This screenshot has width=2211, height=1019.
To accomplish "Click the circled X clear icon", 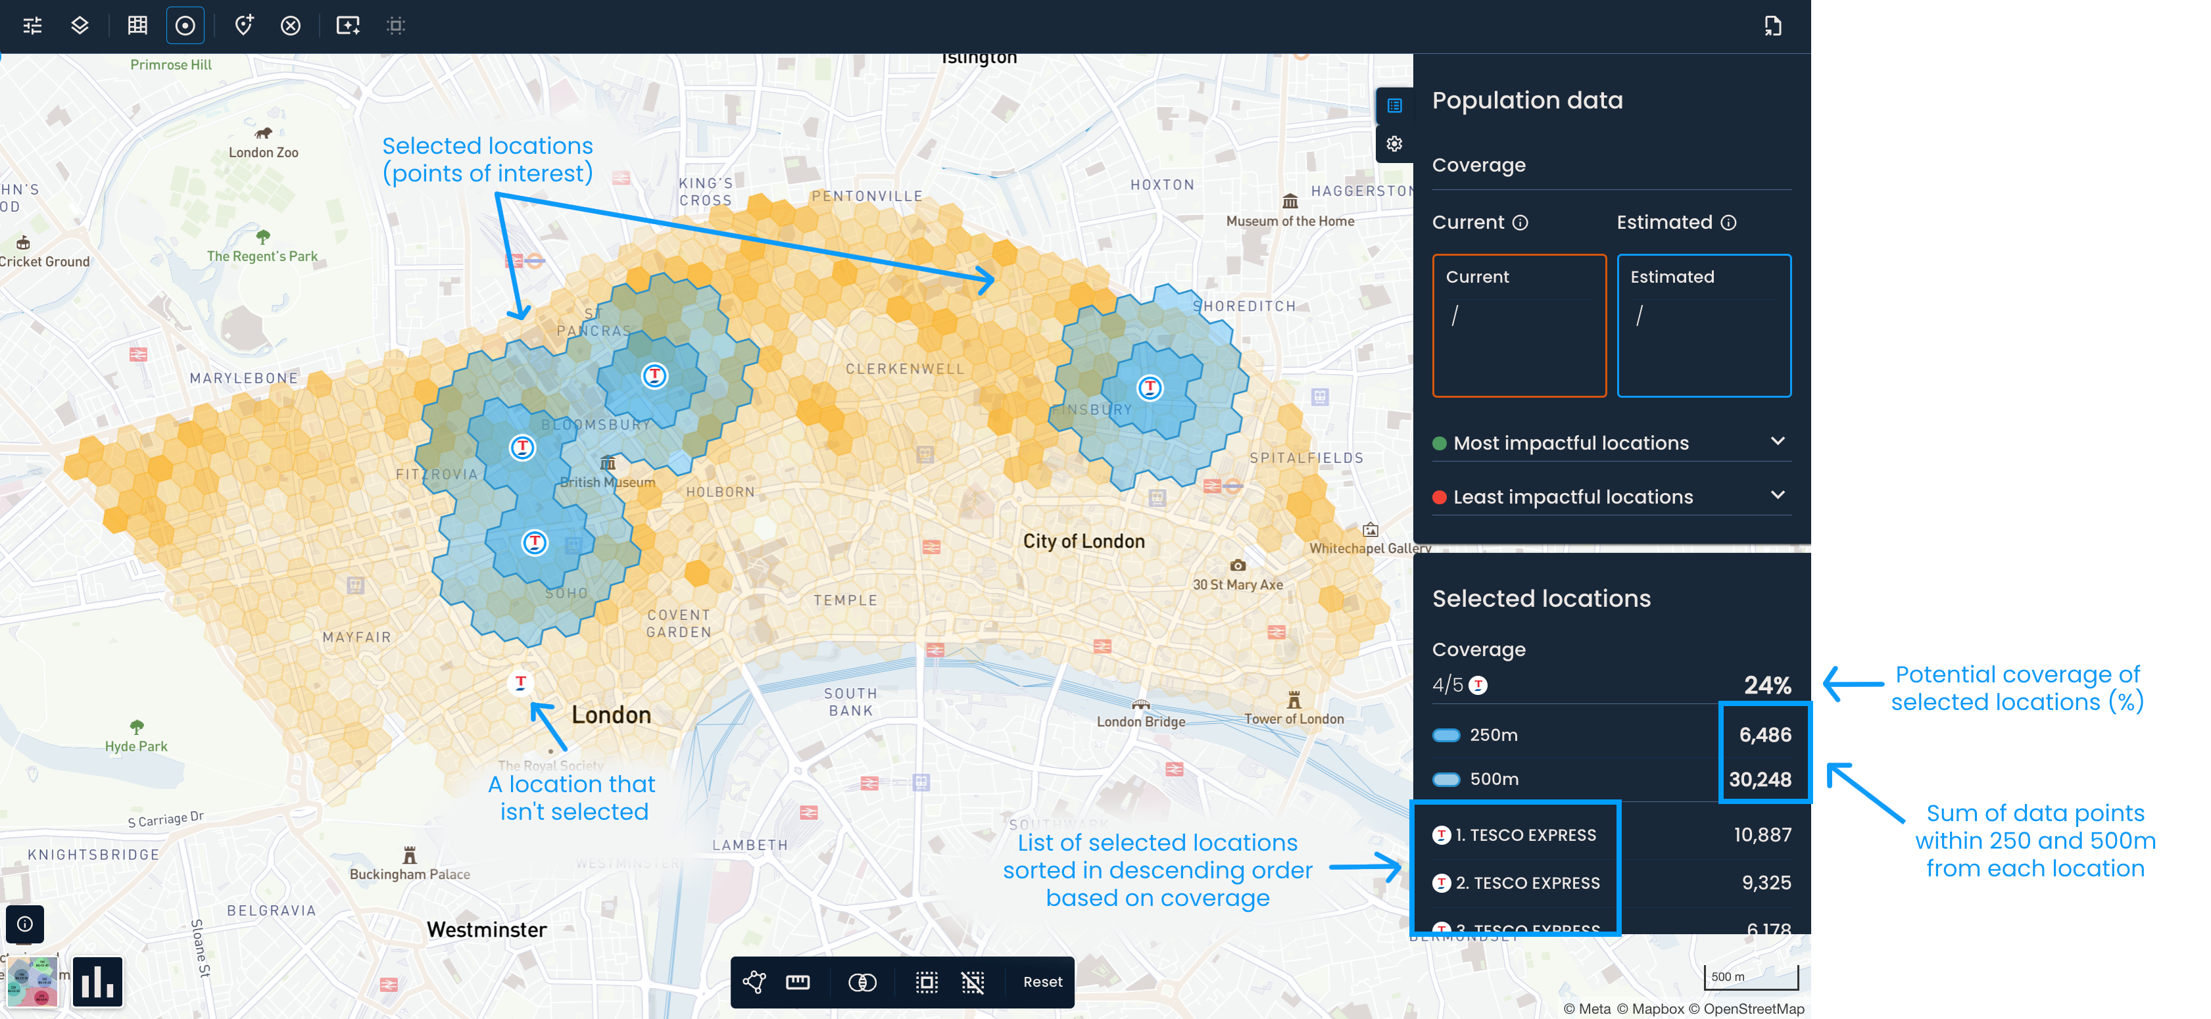I will point(291,26).
